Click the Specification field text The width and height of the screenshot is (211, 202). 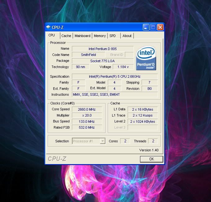click(115, 76)
